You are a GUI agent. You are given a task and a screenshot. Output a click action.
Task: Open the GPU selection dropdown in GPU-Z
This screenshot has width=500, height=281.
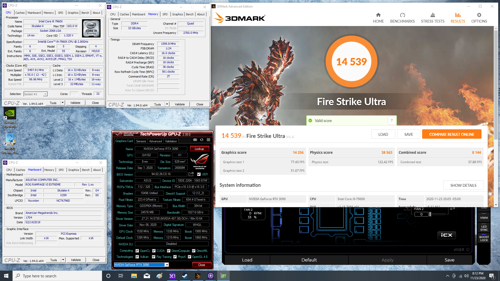[x=167, y=265]
